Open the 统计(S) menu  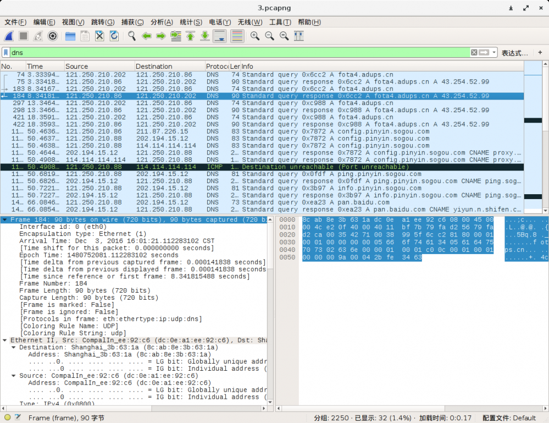click(191, 22)
